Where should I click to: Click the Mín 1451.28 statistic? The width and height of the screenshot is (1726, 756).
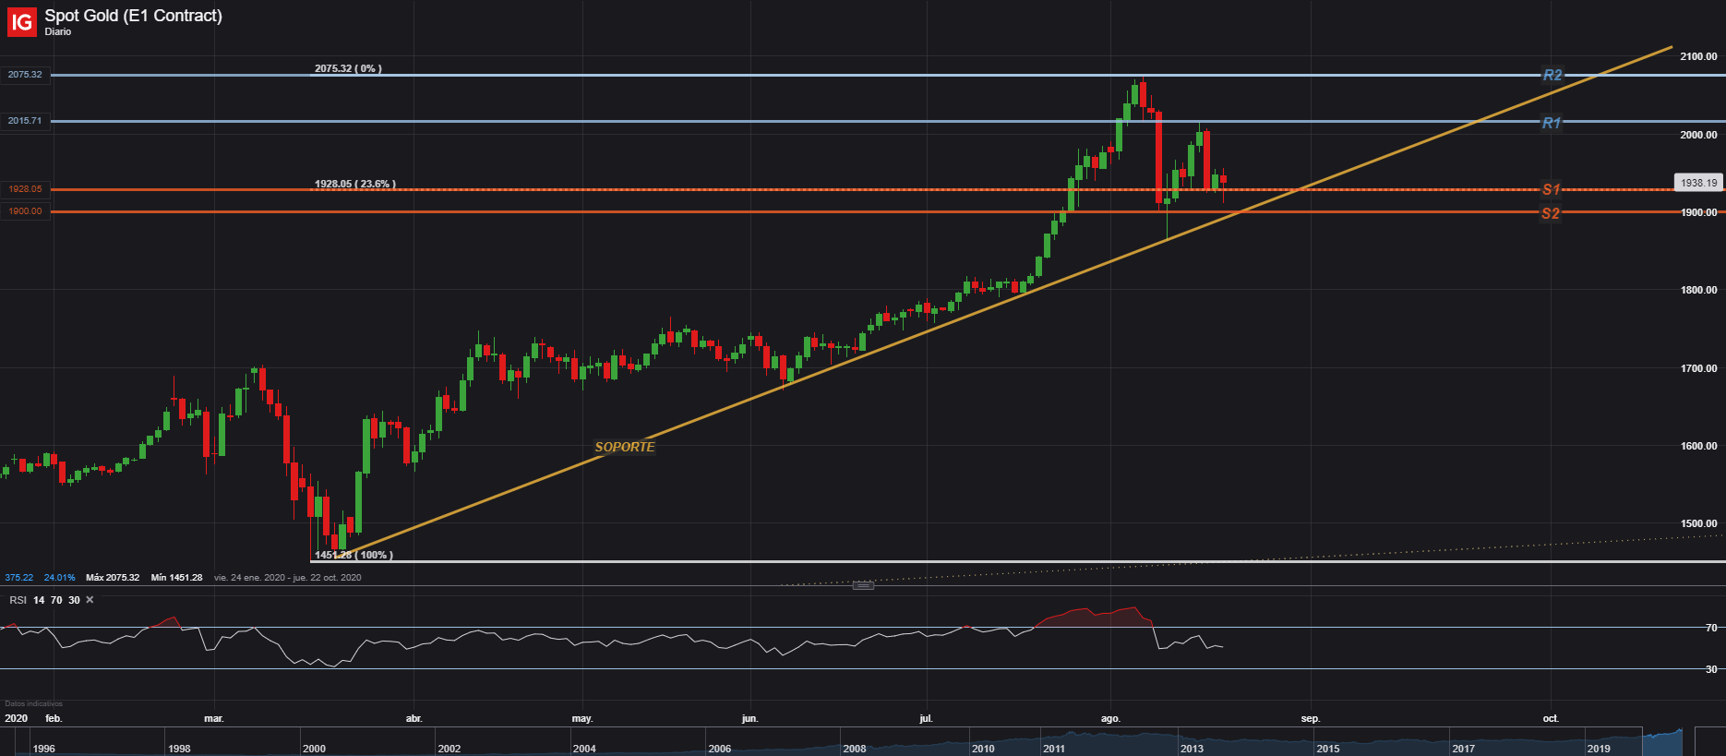coord(176,578)
